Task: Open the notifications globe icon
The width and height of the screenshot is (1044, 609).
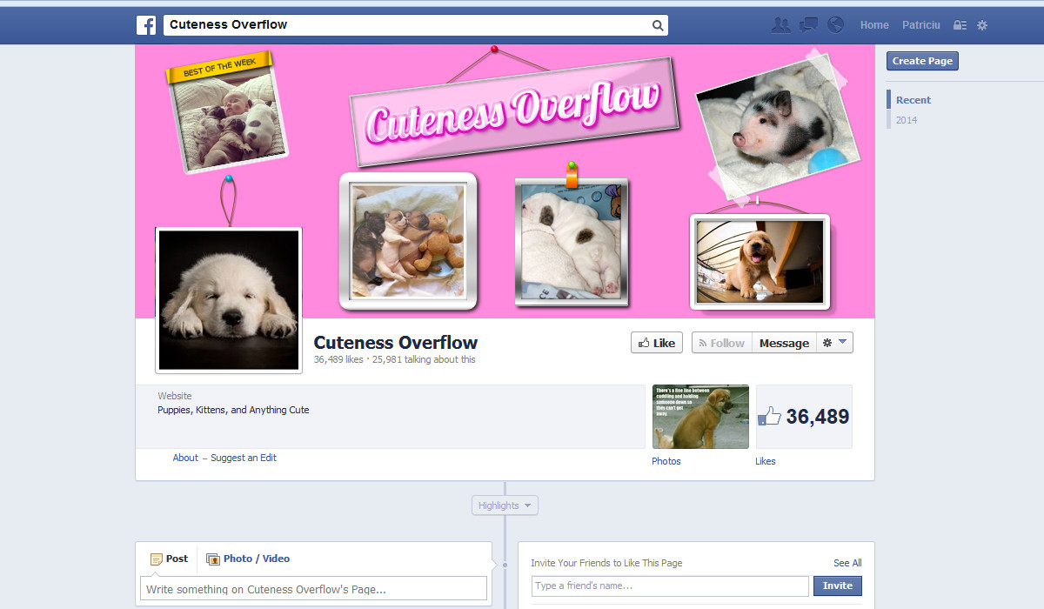Action: click(835, 25)
